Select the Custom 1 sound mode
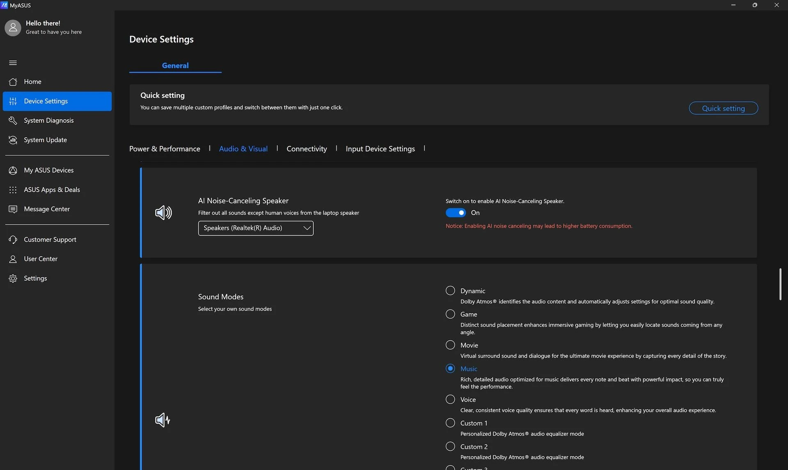Viewport: 788px width, 470px height. (x=450, y=423)
